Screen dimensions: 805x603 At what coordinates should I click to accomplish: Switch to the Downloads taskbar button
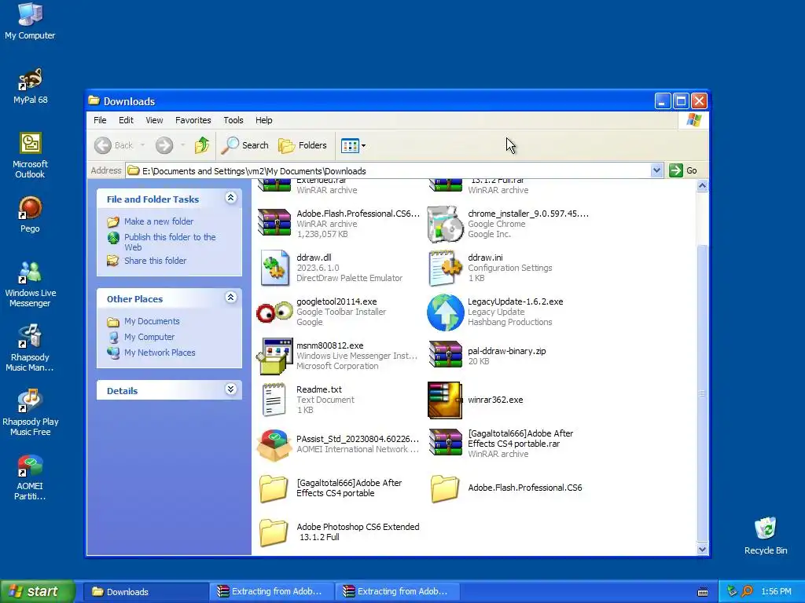tap(145, 592)
